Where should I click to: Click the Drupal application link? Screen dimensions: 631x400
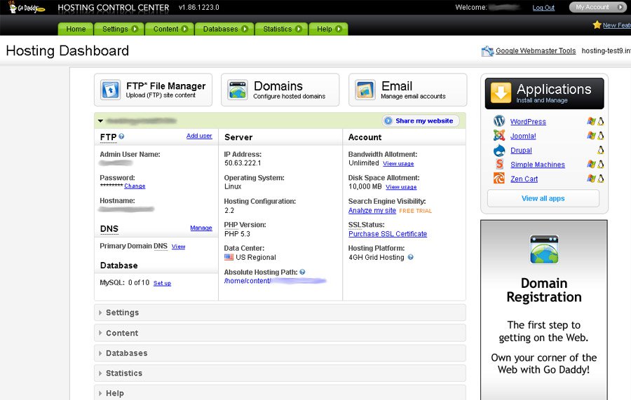click(521, 150)
